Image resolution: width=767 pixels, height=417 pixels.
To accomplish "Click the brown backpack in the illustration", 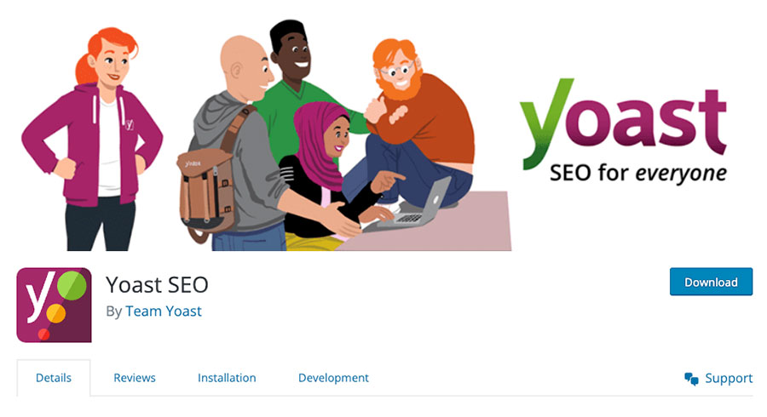I will click(207, 187).
